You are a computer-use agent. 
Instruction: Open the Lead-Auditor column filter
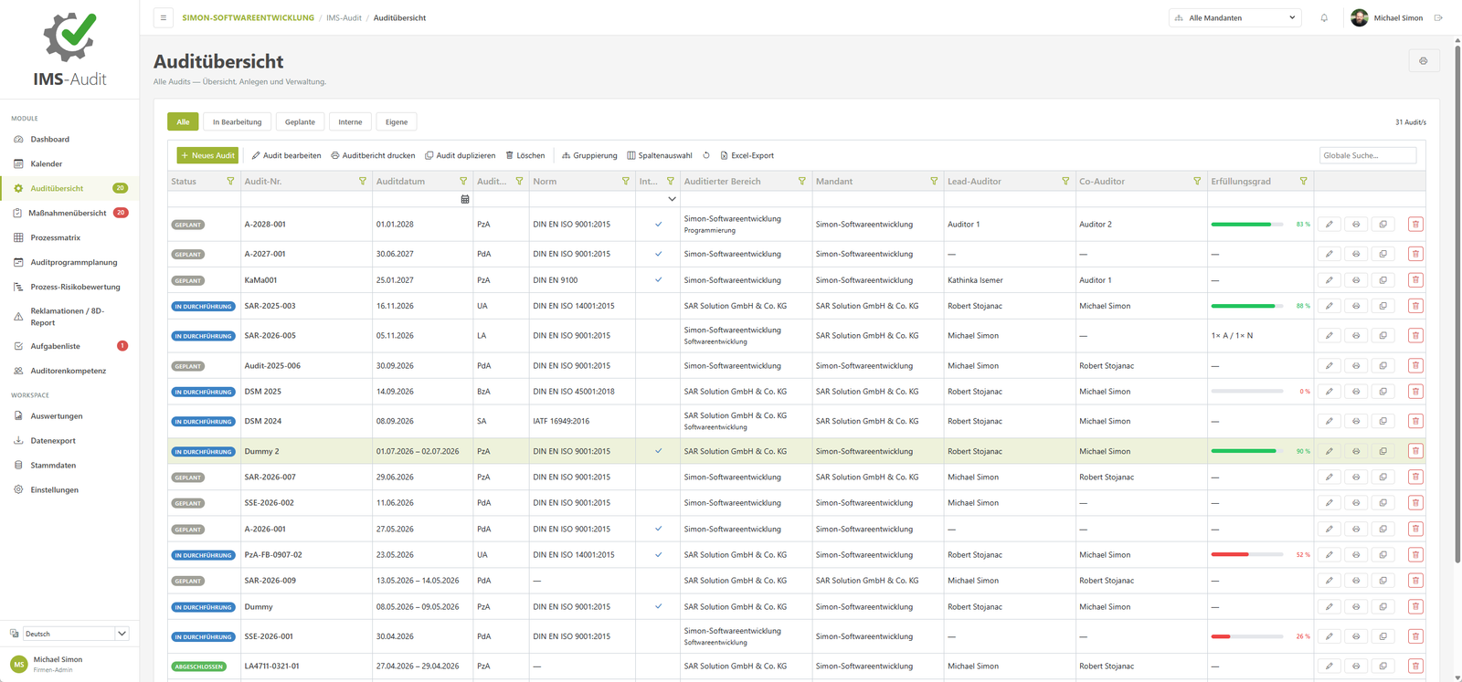(x=1065, y=182)
